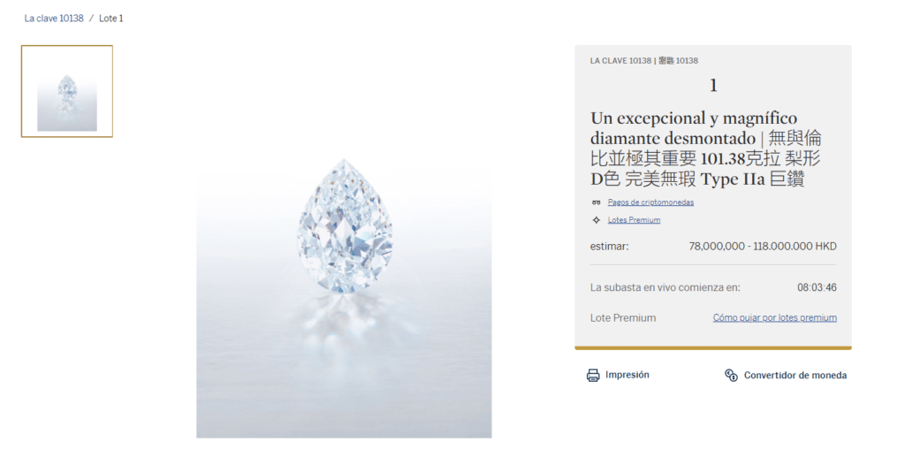Click the Impresión button label

[627, 375]
